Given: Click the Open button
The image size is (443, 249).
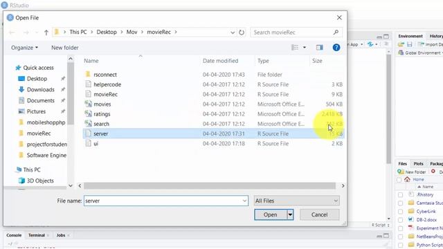Looking at the screenshot, I should coord(271,214).
